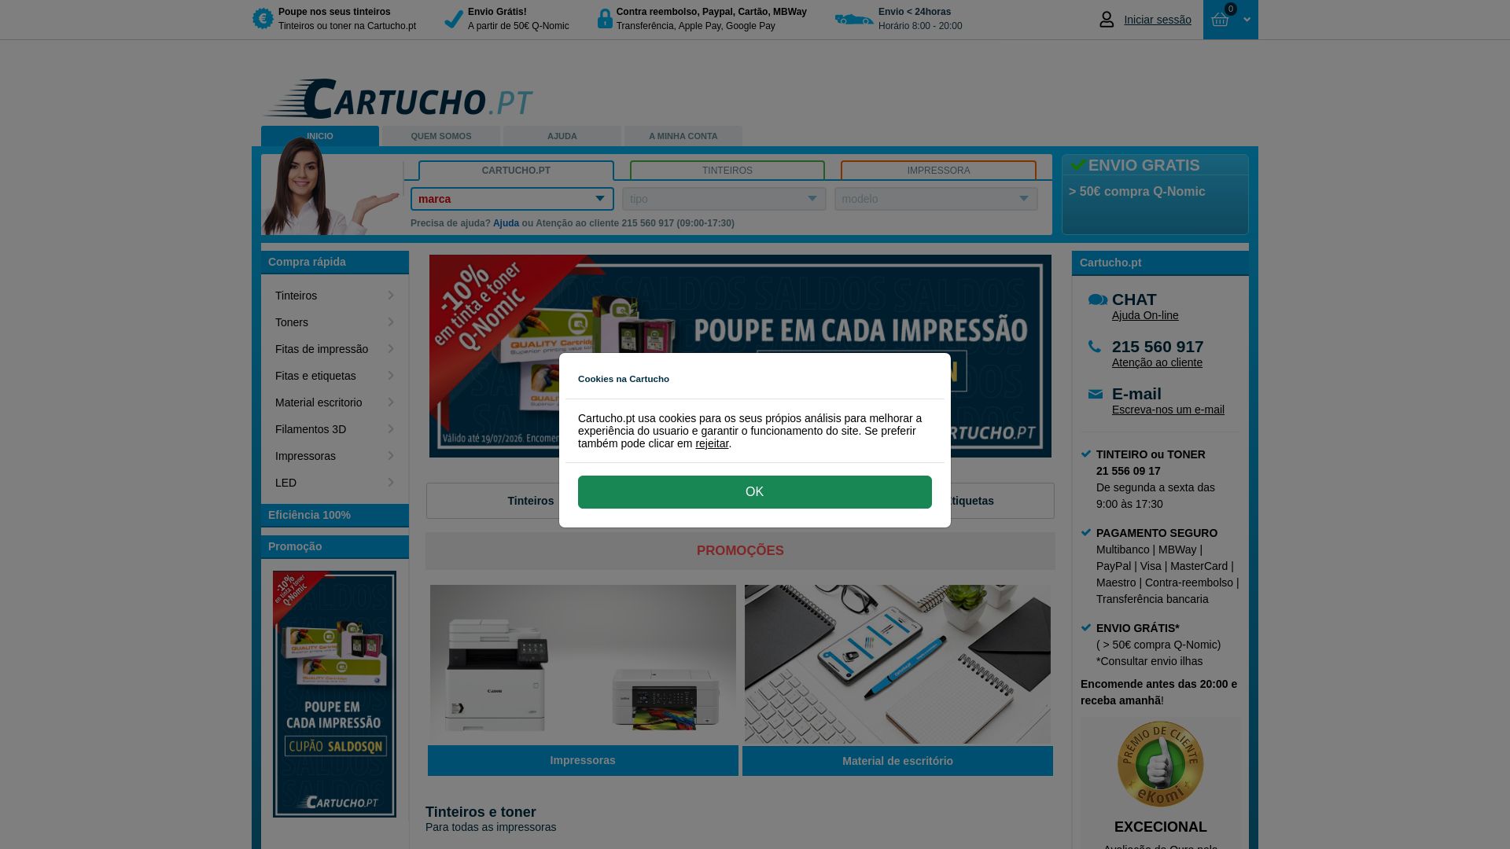Open the AJUDA tab
This screenshot has height=849, width=1510.
[x=562, y=136]
